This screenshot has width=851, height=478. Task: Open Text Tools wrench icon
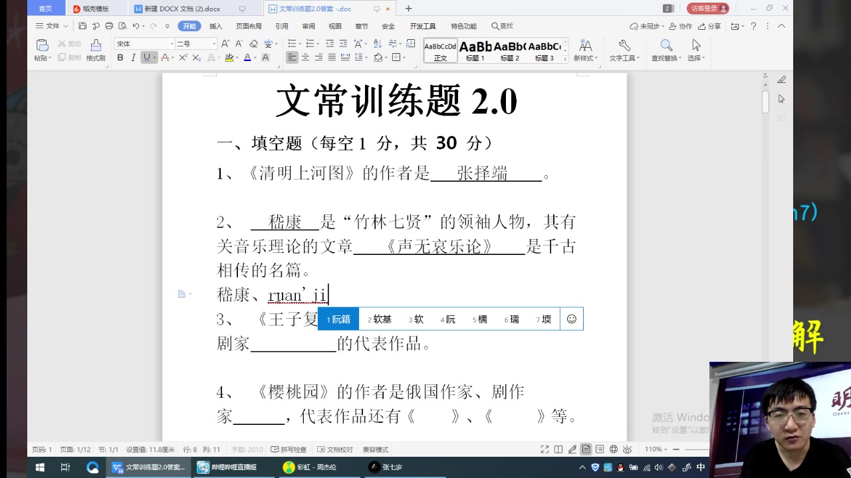coord(624,45)
